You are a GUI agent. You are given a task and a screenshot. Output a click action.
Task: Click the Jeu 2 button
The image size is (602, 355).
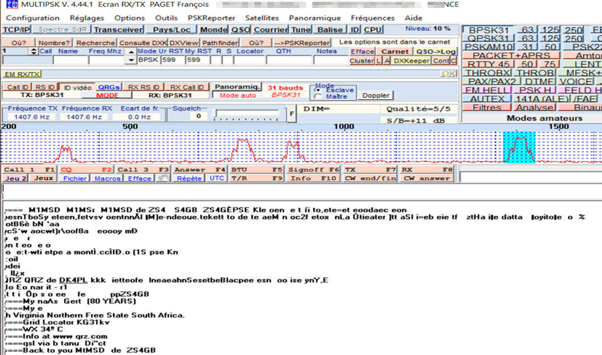[15, 179]
